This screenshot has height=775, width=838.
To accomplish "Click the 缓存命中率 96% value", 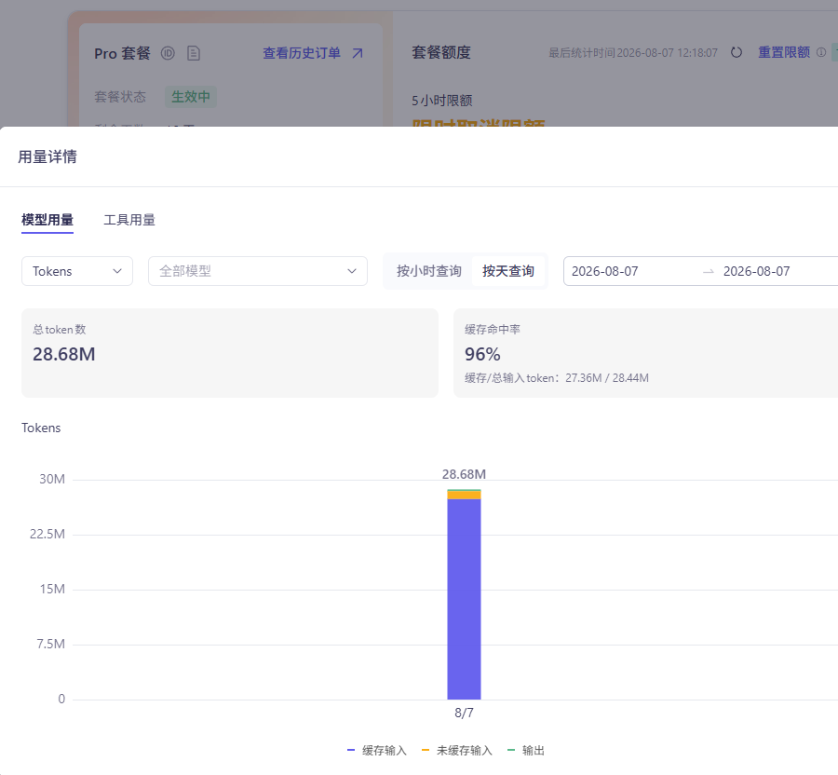I will 482,354.
